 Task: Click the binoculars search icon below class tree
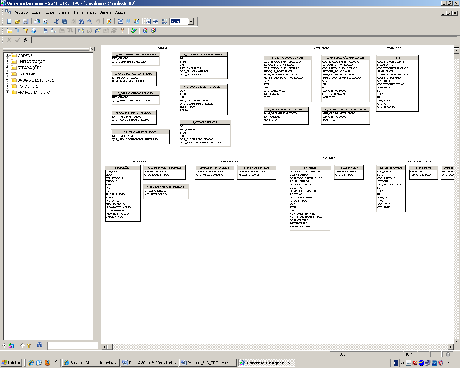(40, 345)
